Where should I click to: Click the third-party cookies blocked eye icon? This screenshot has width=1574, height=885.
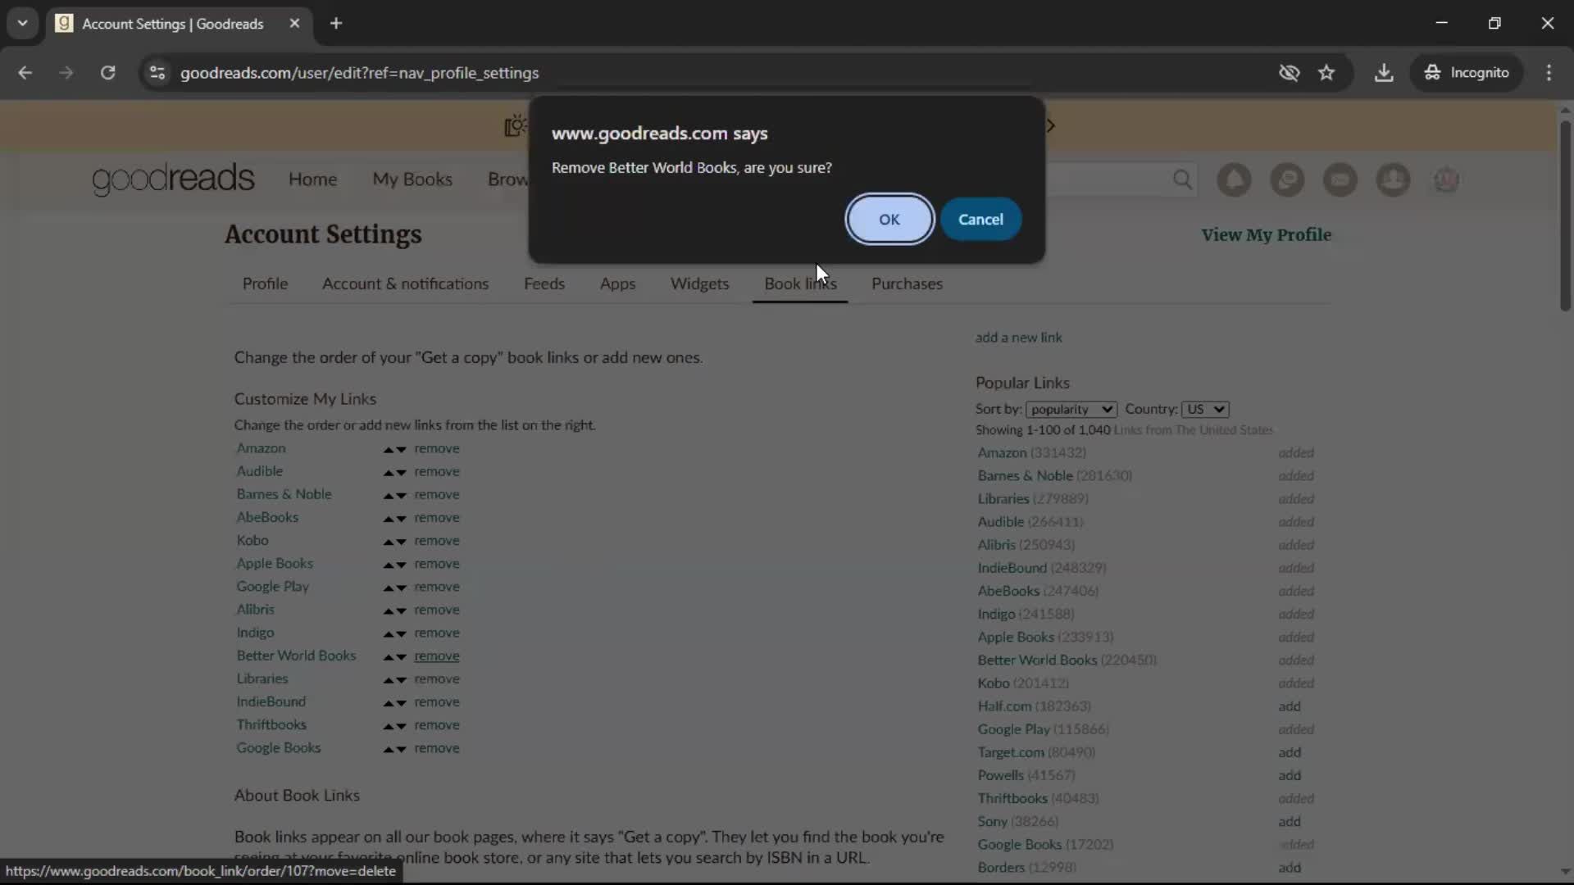pyautogui.click(x=1289, y=73)
